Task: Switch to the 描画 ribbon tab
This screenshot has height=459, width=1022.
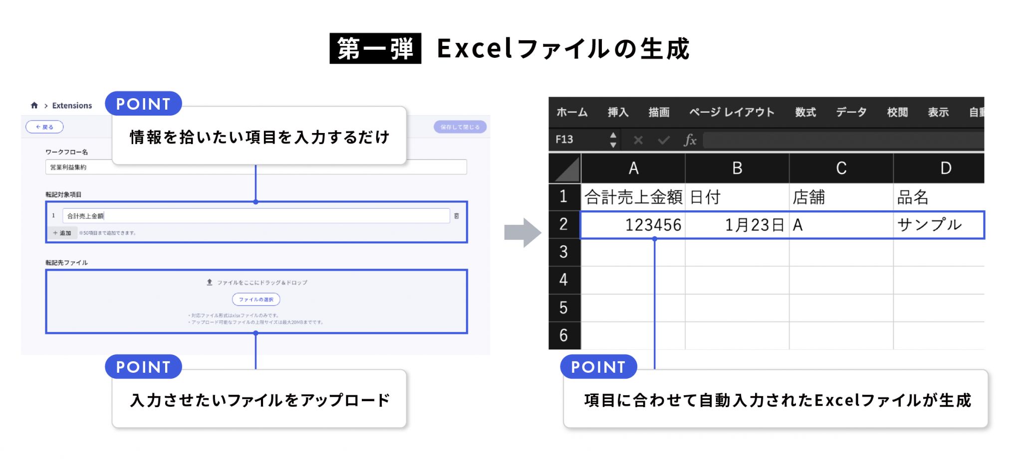Action: pos(660,112)
